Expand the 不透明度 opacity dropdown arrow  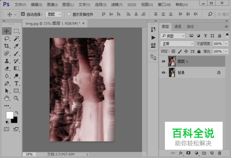[x=226, y=44]
